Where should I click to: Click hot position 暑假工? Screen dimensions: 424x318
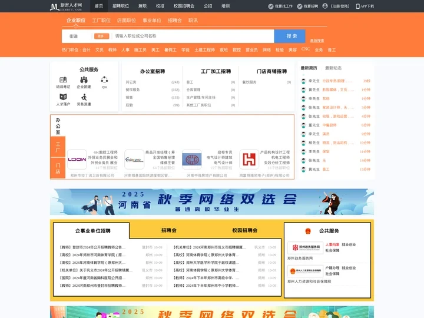coord(170,50)
